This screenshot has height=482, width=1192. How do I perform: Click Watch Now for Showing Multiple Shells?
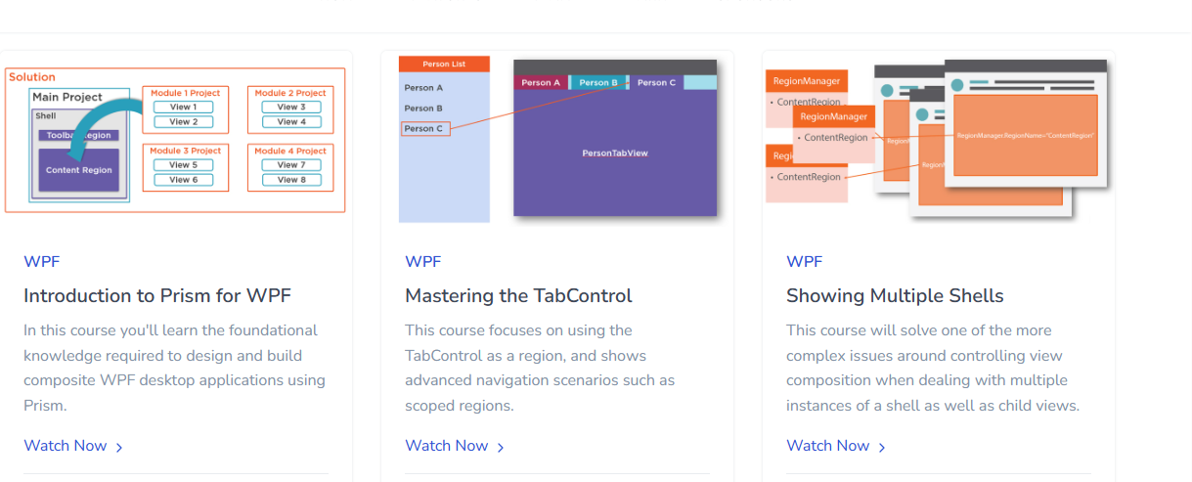[828, 446]
